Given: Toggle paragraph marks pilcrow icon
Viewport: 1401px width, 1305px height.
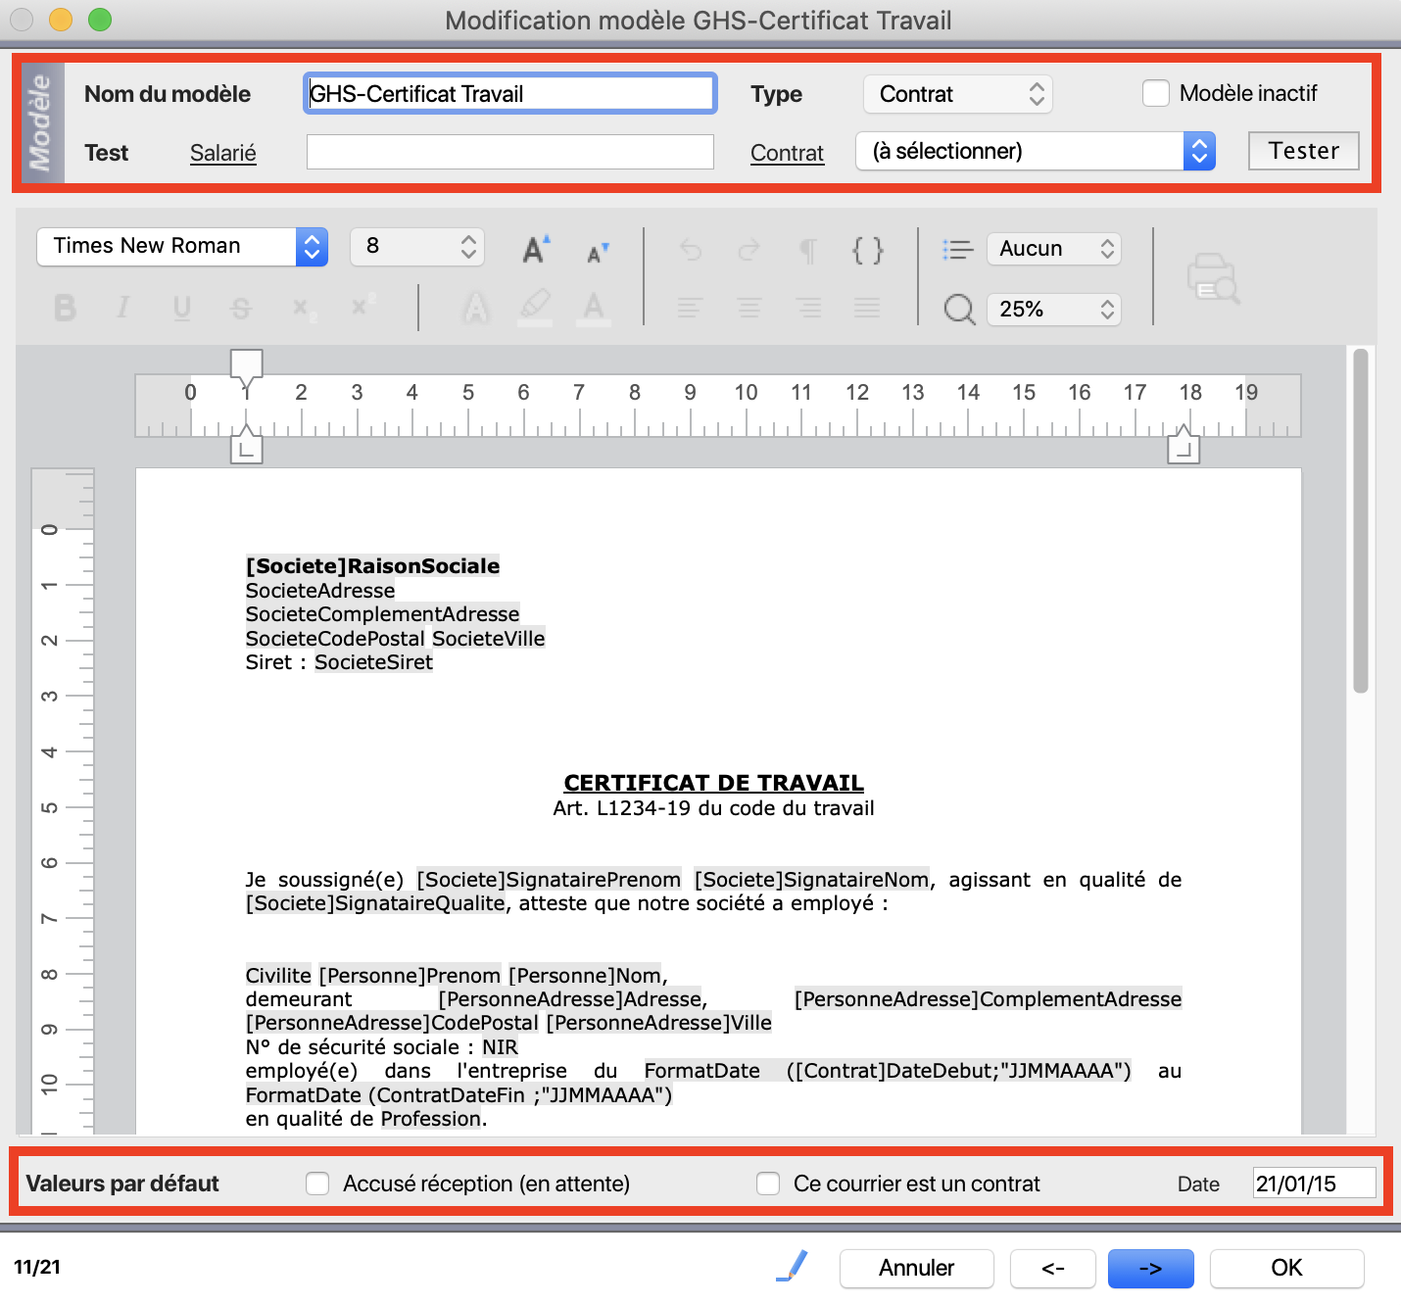Looking at the screenshot, I should tap(808, 251).
